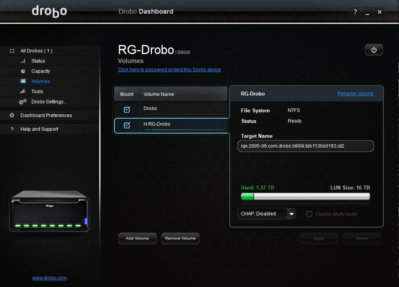
Task: Click the All Drobos grid icon
Action: [12, 51]
